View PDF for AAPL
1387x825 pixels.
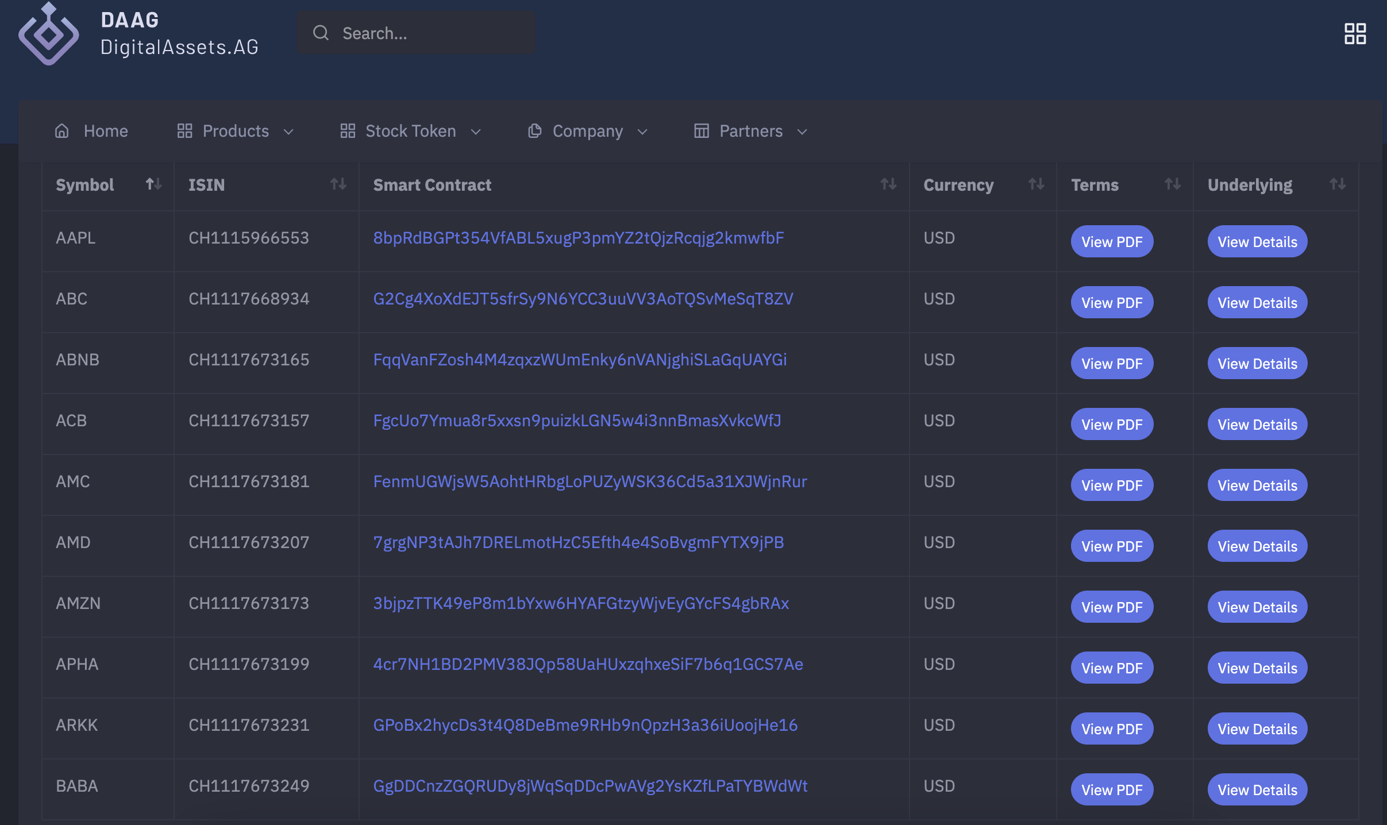coord(1112,241)
